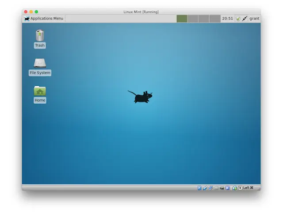Click the VirtualBox USB devices icon
Viewport: 283px width, 212px height.
tap(205, 188)
